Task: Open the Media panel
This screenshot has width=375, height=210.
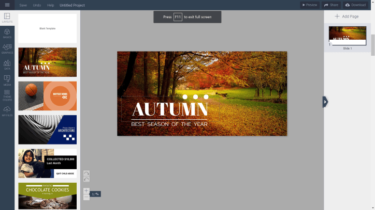Action: tap(7, 80)
